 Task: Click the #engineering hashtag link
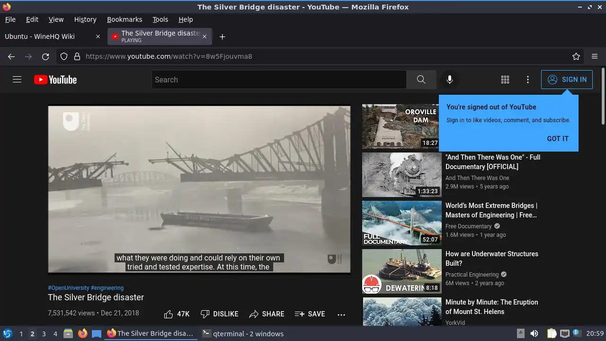(107, 287)
